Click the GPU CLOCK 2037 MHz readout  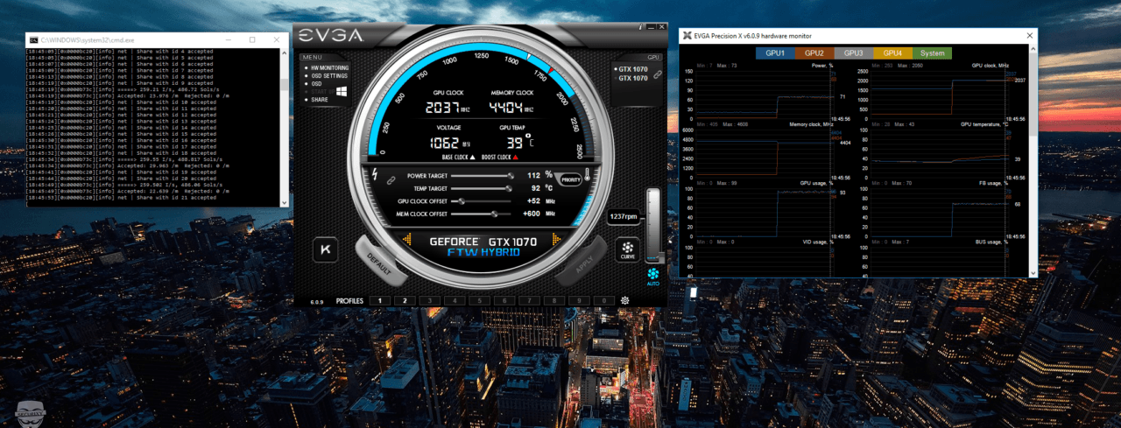coord(449,109)
